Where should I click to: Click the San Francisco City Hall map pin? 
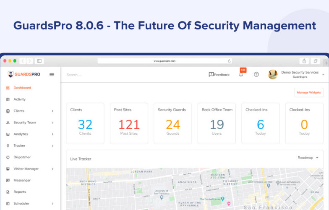point(269,186)
